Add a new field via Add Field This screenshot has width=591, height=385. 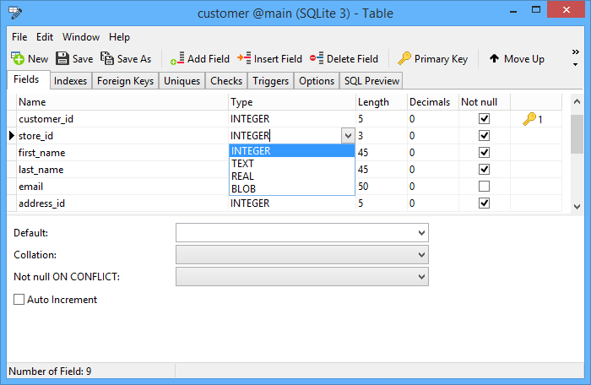click(177, 58)
